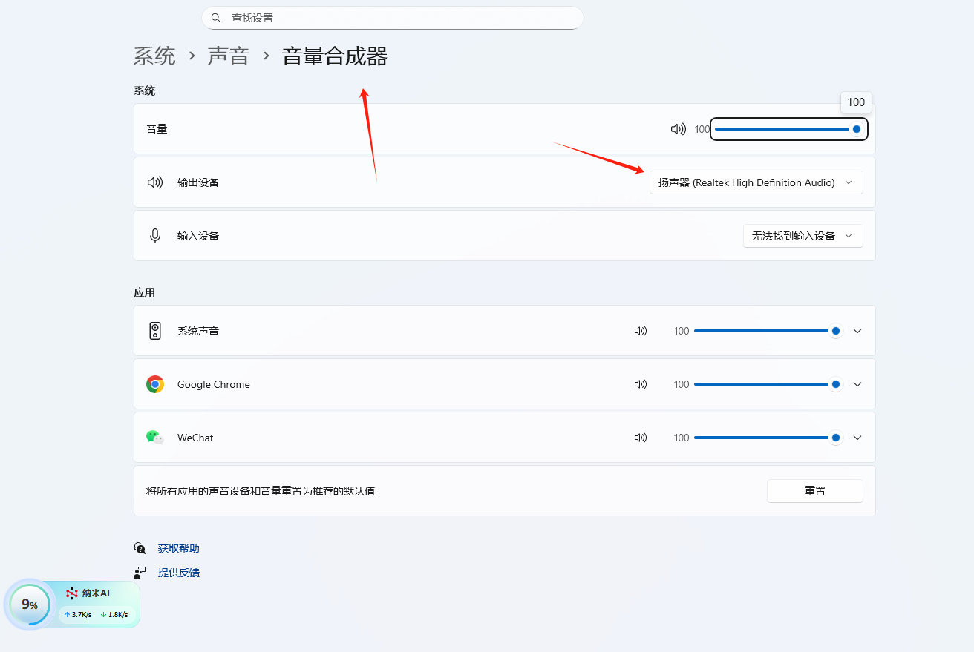Expand the WeChat row chevron
Viewport: 974px width, 652px height.
(857, 438)
